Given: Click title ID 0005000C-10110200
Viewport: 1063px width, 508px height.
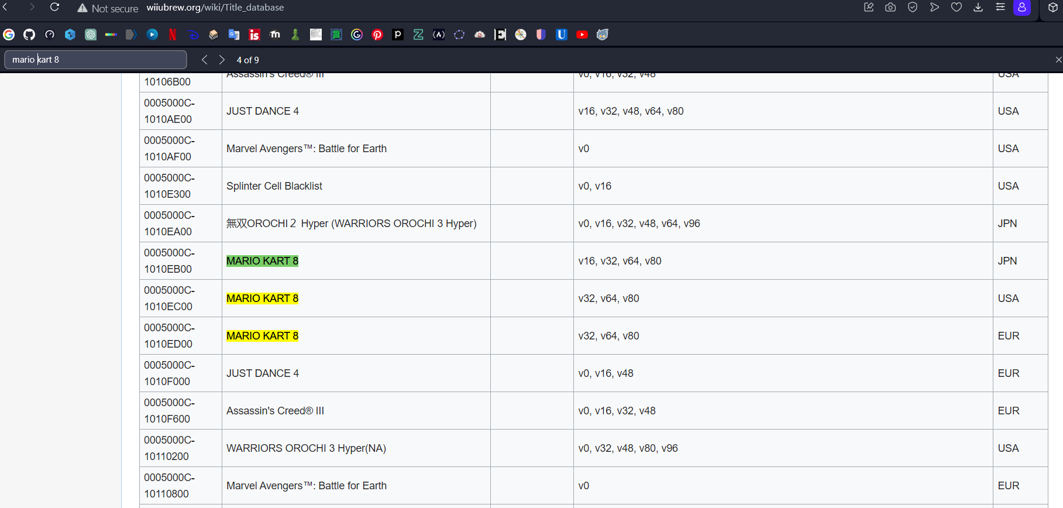Looking at the screenshot, I should click(170, 448).
